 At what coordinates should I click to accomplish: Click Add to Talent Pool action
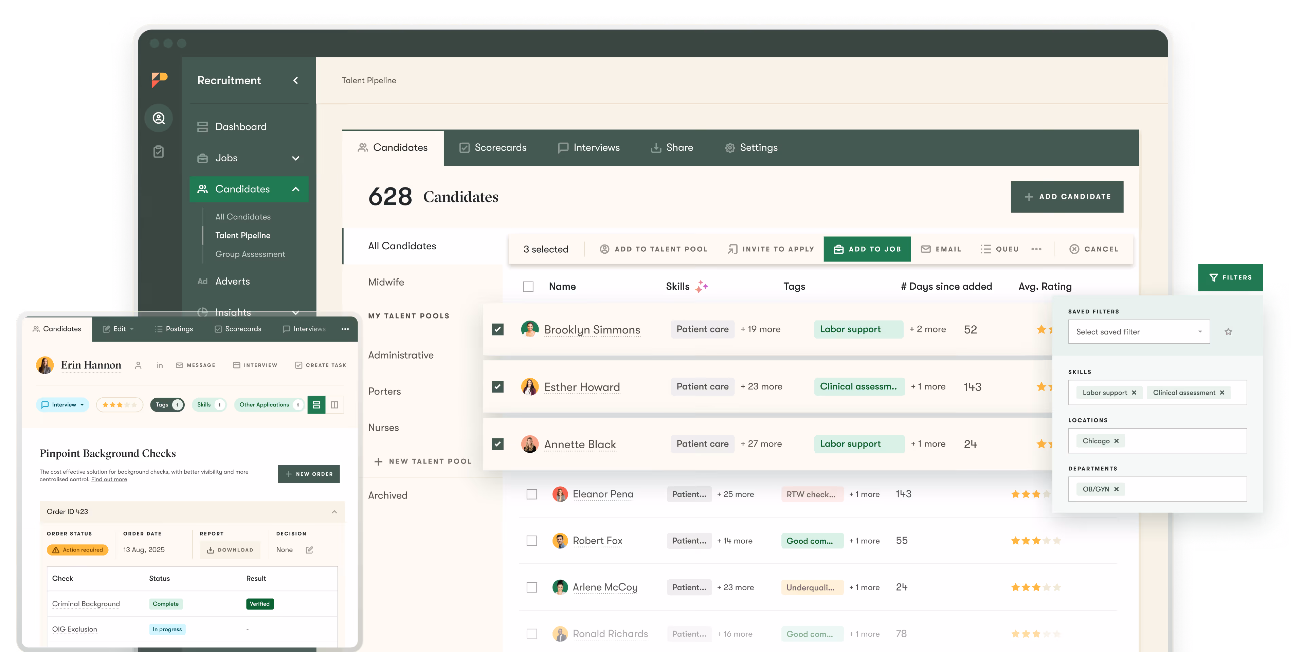(653, 249)
